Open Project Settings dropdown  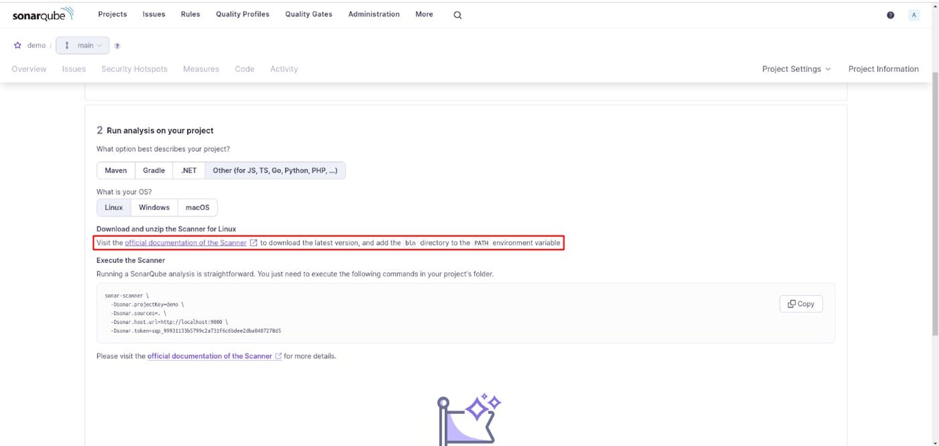796,69
